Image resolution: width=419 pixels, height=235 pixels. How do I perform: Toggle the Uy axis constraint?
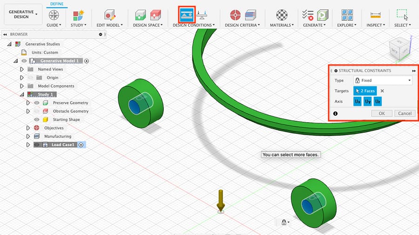(368, 102)
